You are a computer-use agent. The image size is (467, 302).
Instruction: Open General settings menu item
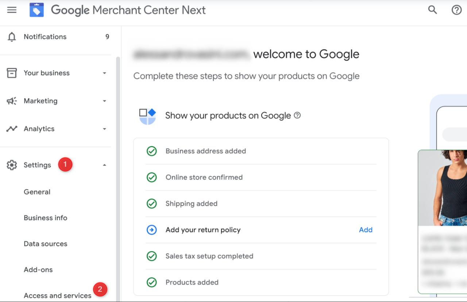pyautogui.click(x=37, y=192)
